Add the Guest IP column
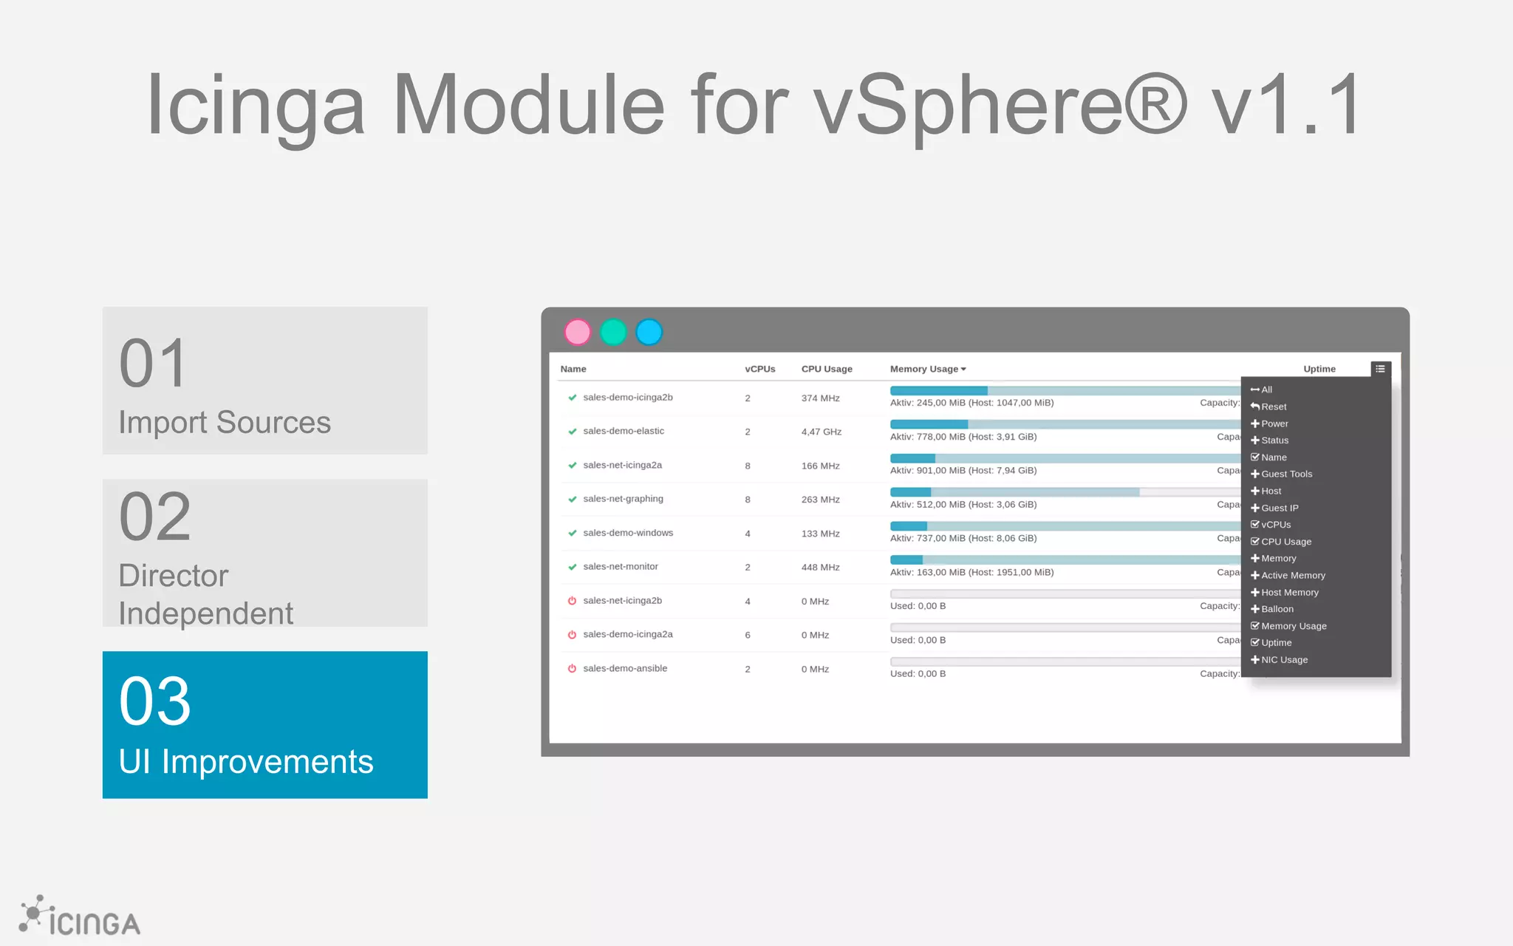 click(x=1274, y=508)
